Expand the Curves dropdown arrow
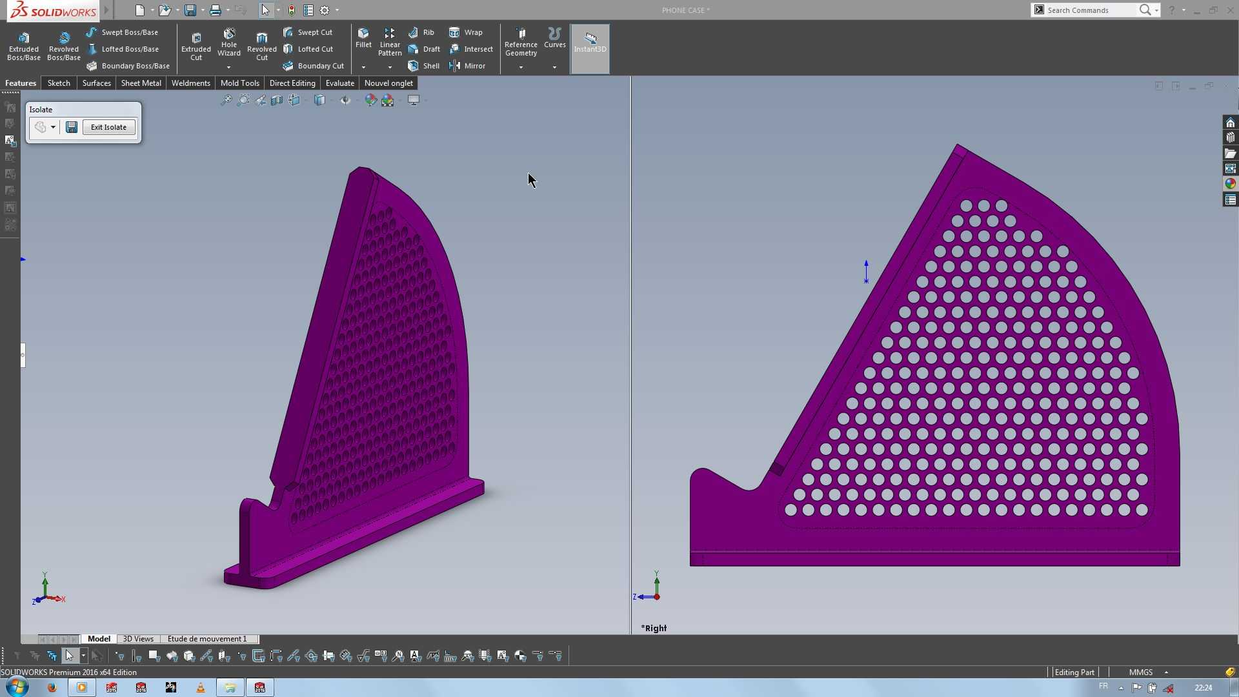Image resolution: width=1239 pixels, height=697 pixels. (x=554, y=67)
